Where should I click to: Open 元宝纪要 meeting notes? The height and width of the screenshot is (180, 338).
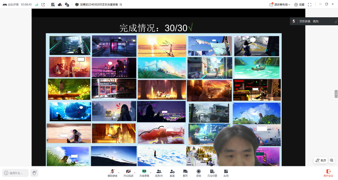point(212,173)
